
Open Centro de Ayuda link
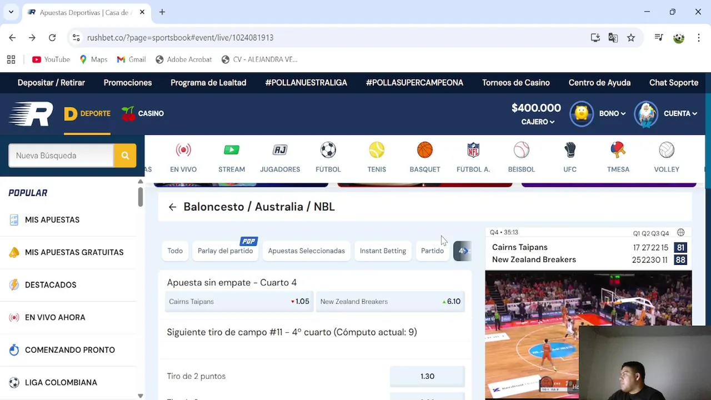(599, 83)
